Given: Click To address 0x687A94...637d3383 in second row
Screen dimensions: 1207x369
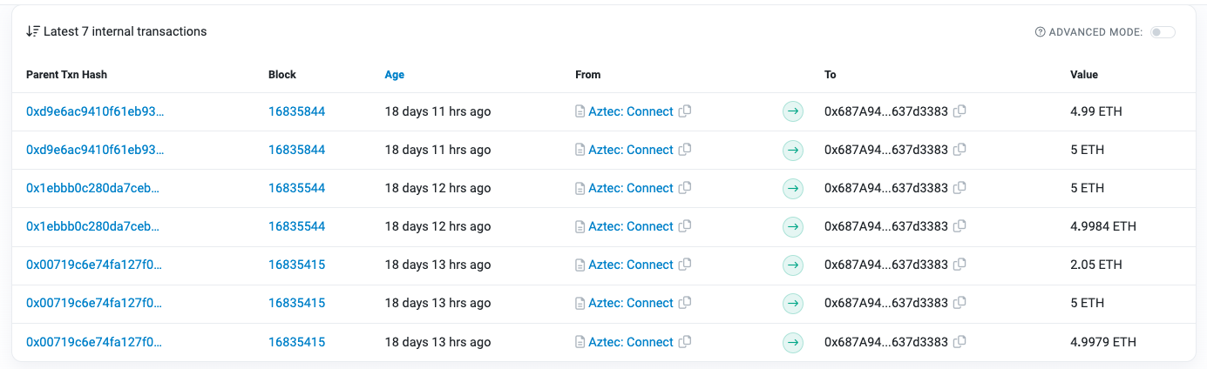Looking at the screenshot, I should tap(885, 150).
